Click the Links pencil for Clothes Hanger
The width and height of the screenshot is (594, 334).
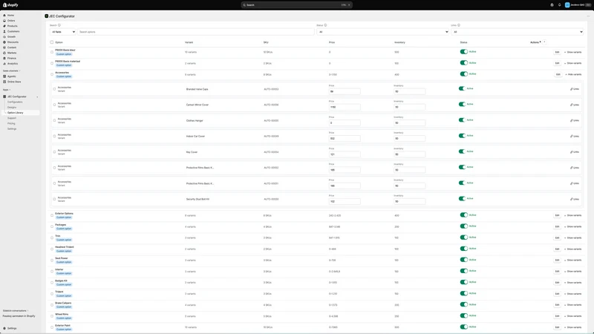(x=574, y=120)
